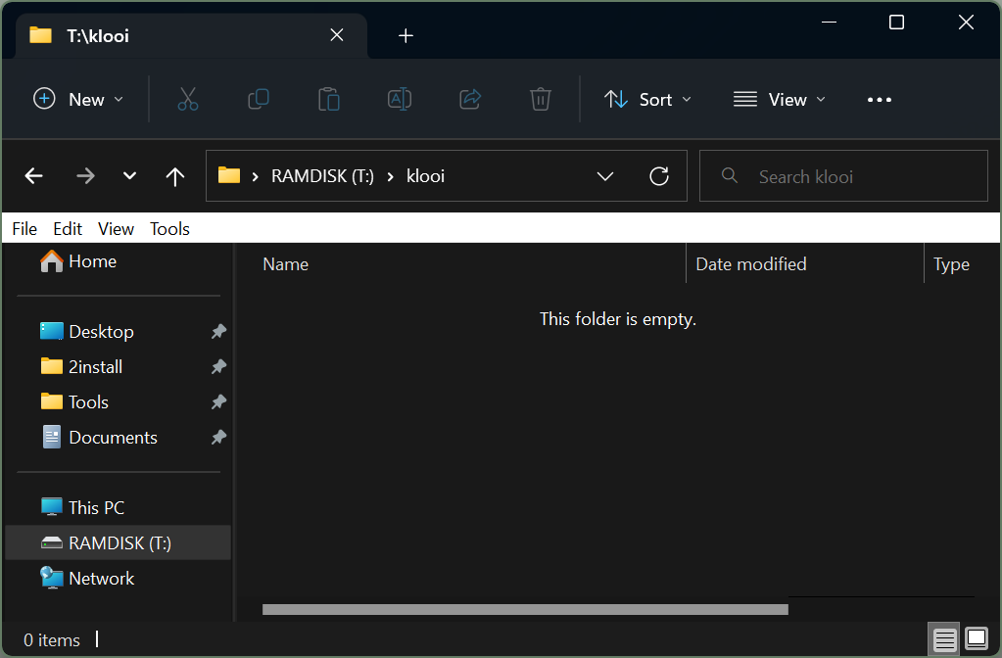This screenshot has height=658, width=1002.
Task: Select This PC in navigation pane
Action: coord(96,507)
